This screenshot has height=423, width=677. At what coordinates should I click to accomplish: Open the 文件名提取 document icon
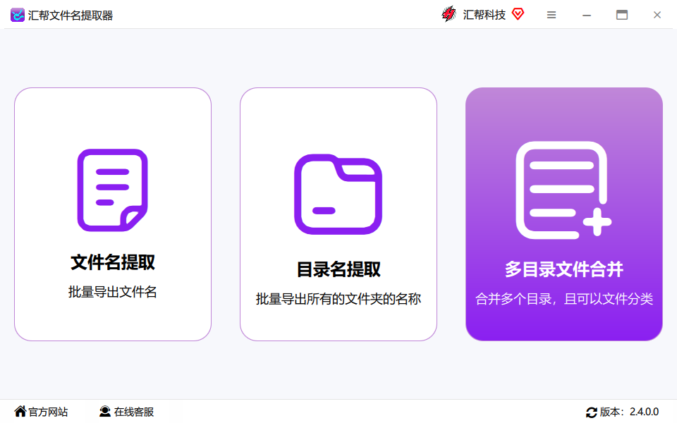click(x=113, y=190)
